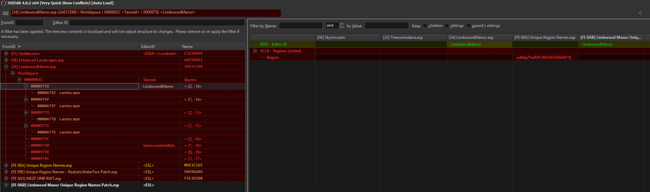Screen dimensions: 650x192
Task: Collapse the [34] LimbwoodManor.esp tree node
Action: point(6,67)
